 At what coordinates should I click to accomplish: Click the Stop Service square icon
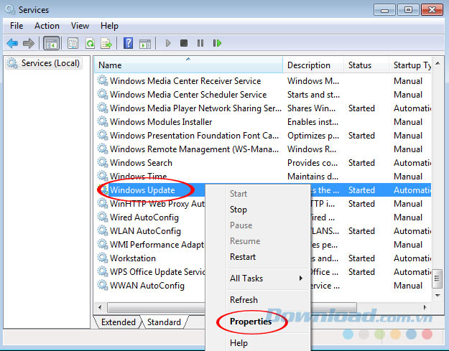tap(184, 43)
